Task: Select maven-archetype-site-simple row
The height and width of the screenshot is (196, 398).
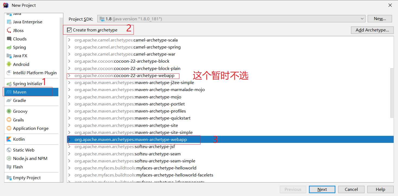Action: [230, 132]
